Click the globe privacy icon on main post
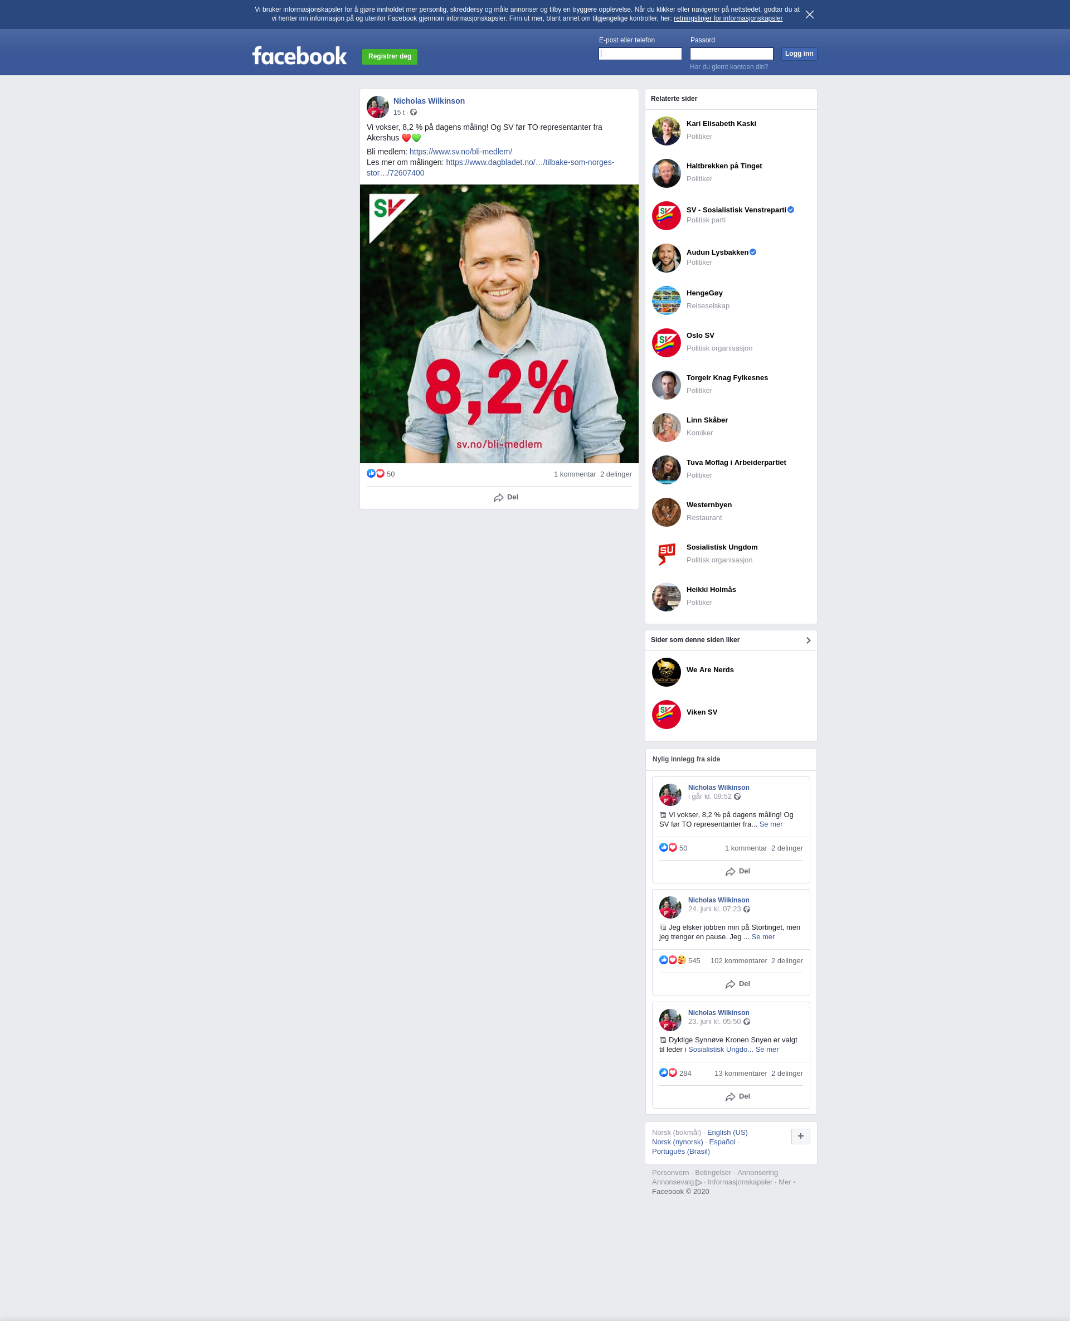The width and height of the screenshot is (1070, 1321). point(414,112)
